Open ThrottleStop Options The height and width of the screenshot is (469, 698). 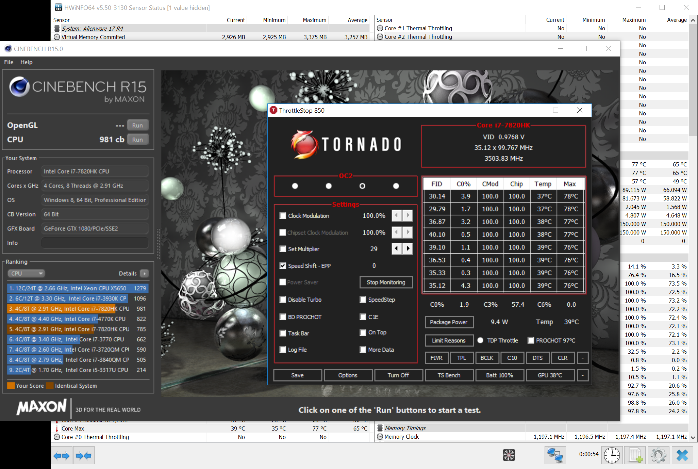[348, 375]
